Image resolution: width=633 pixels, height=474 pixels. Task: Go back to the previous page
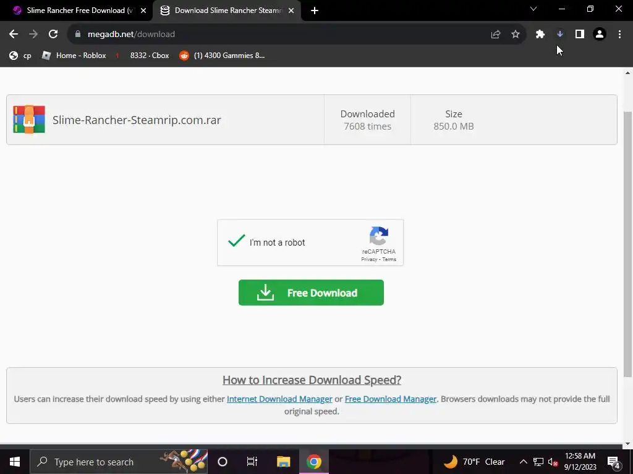point(14,35)
